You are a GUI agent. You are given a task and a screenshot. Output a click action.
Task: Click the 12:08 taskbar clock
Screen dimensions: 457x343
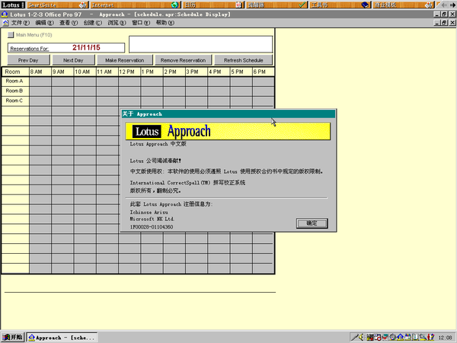tap(445, 338)
